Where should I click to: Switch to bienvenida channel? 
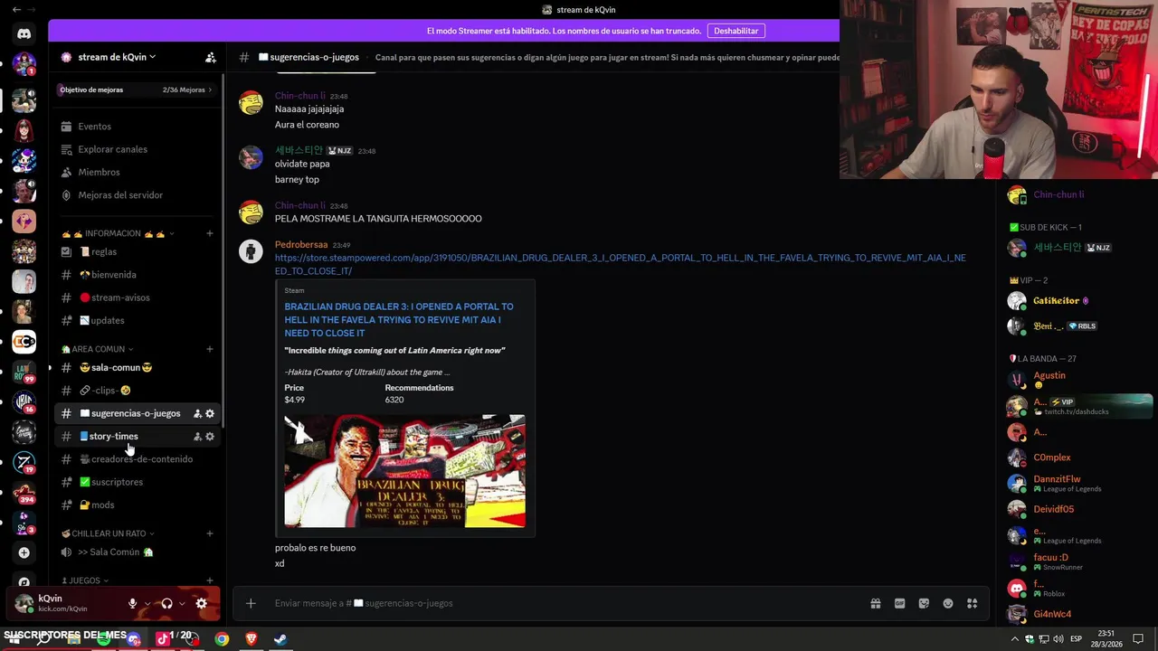(136, 275)
